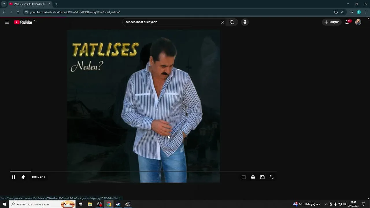Image resolution: width=370 pixels, height=208 pixels.
Task: Go back in browser history
Action: [x=4, y=12]
